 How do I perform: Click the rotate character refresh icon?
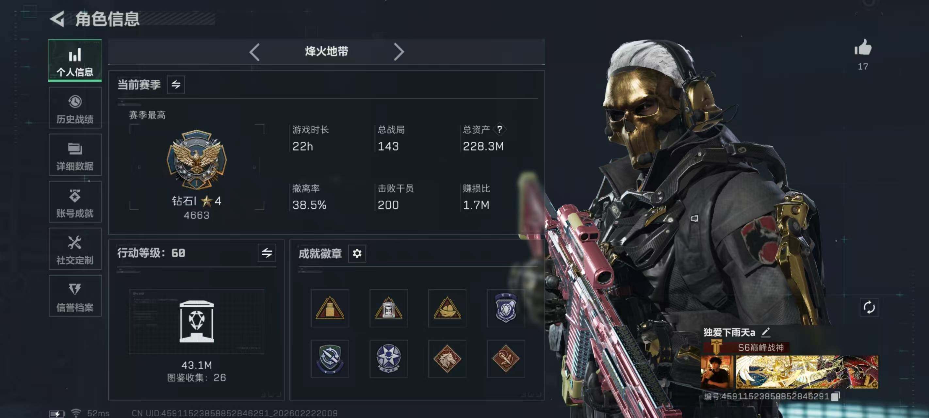(x=869, y=307)
